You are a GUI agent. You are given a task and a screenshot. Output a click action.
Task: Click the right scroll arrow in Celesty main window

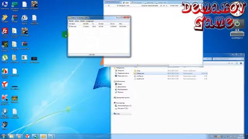[201, 65]
